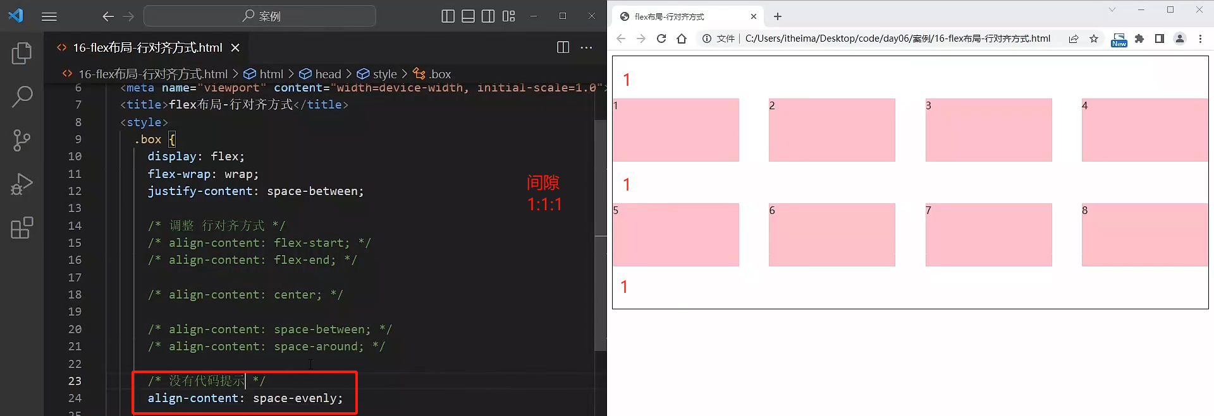Image resolution: width=1214 pixels, height=416 pixels.
Task: Toggle the primary side bar layout
Action: click(448, 16)
